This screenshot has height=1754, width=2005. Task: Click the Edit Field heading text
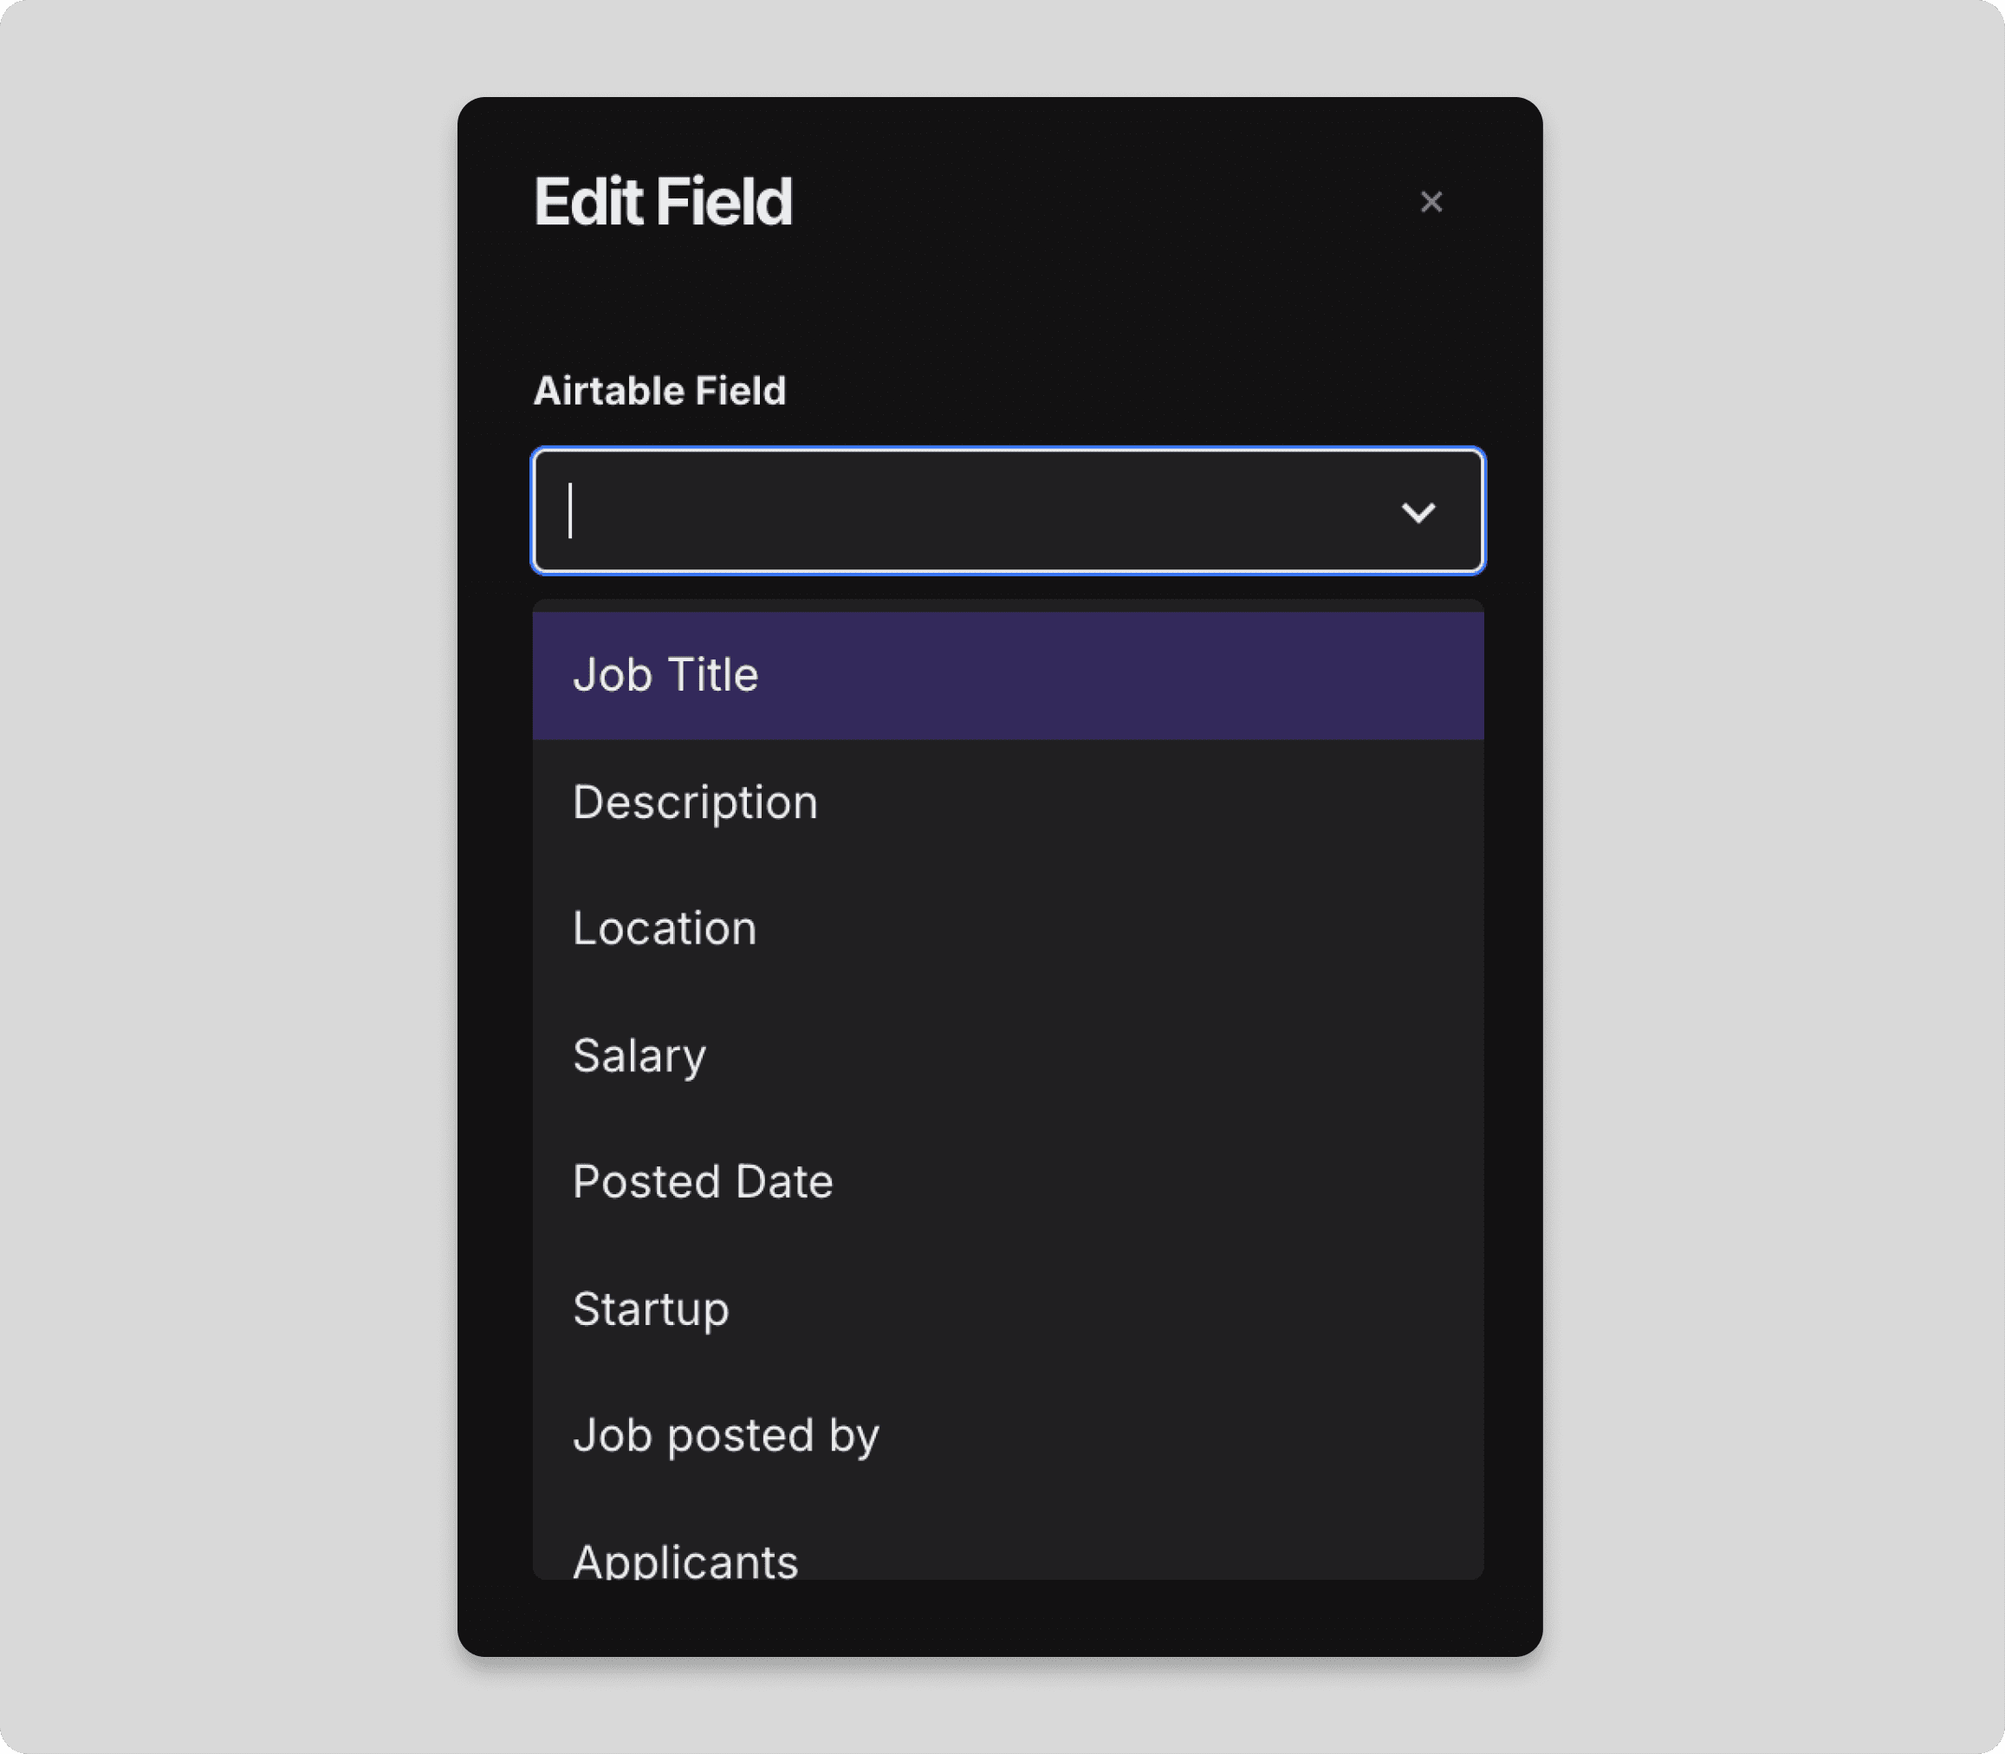click(x=664, y=202)
